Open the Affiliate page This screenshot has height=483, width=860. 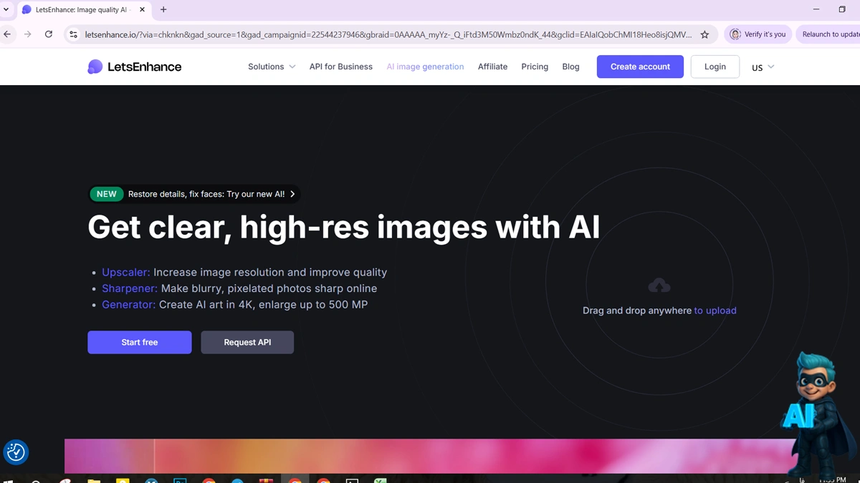tap(492, 67)
